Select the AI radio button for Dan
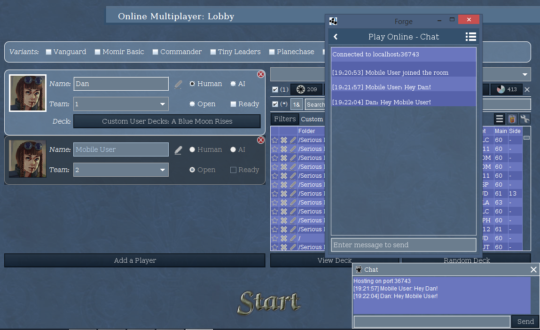The height and width of the screenshot is (330, 540). (x=233, y=84)
